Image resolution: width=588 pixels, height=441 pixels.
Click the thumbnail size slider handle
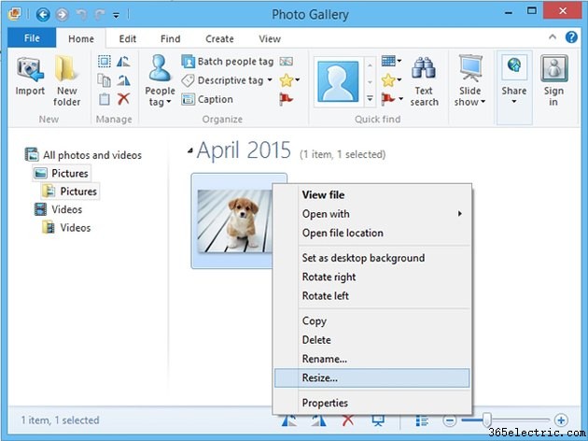click(486, 420)
